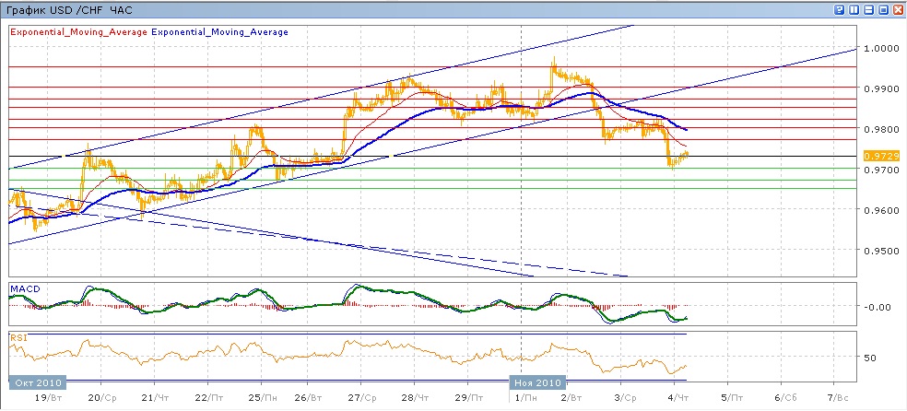The height and width of the screenshot is (411, 907).
Task: Click the 1.0000 price axis label
Action: [878, 49]
